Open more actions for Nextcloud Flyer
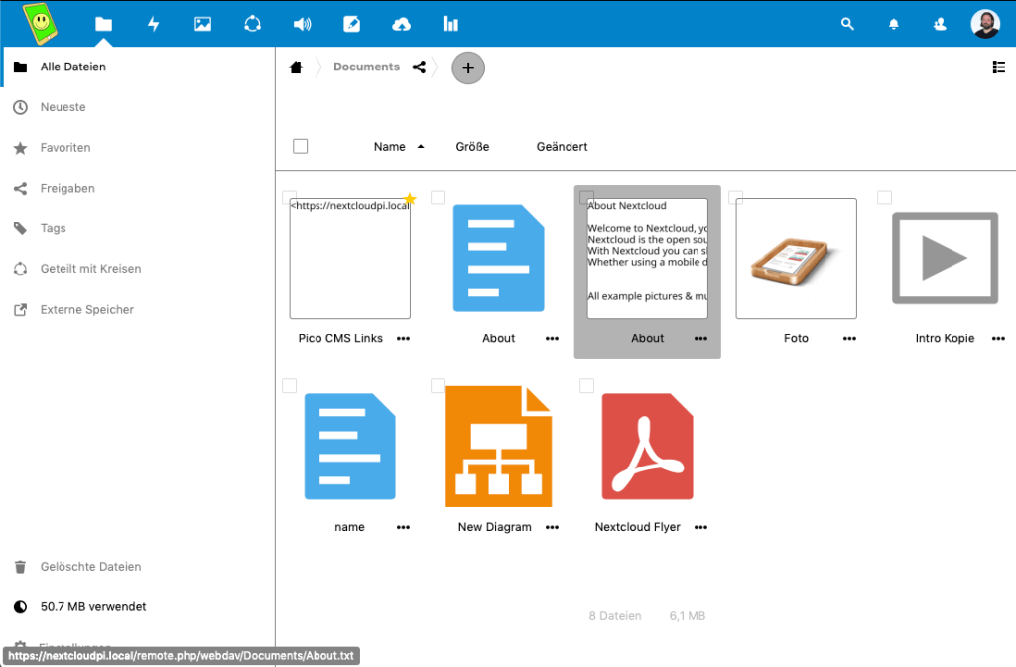 point(700,527)
